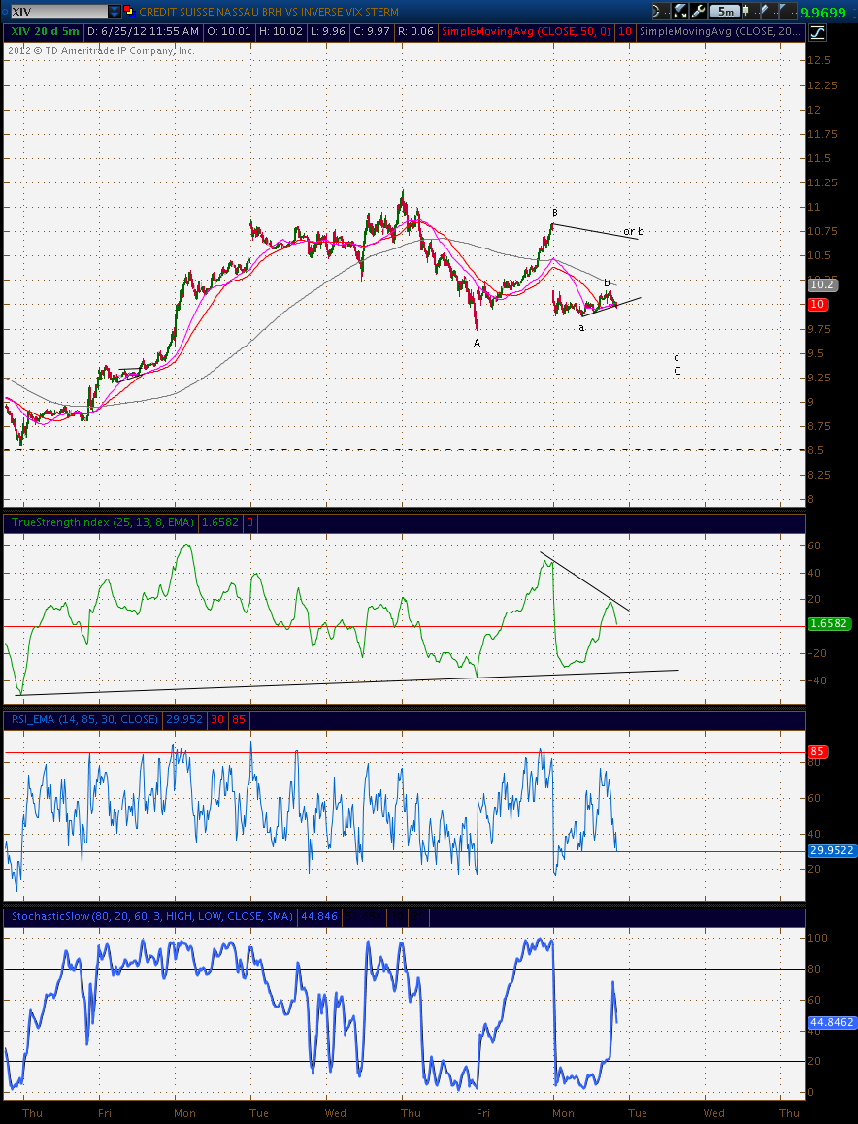Click the last price 9.9699 readout
The image size is (858, 1124).
click(x=823, y=13)
